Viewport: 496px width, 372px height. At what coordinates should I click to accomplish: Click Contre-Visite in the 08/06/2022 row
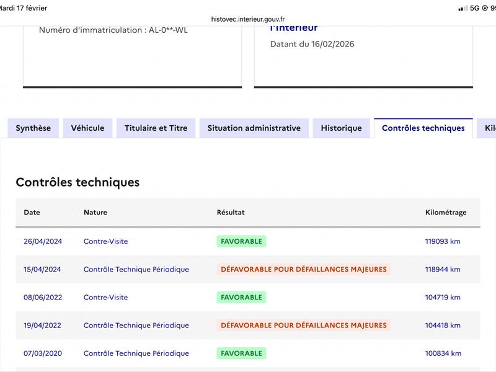105,298
